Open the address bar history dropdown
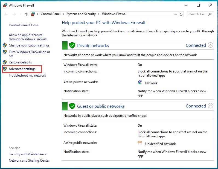 (175, 14)
